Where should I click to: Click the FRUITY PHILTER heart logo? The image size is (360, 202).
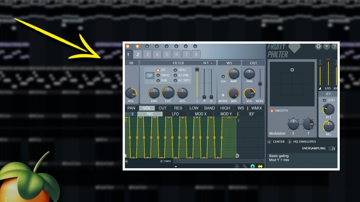(x=294, y=48)
